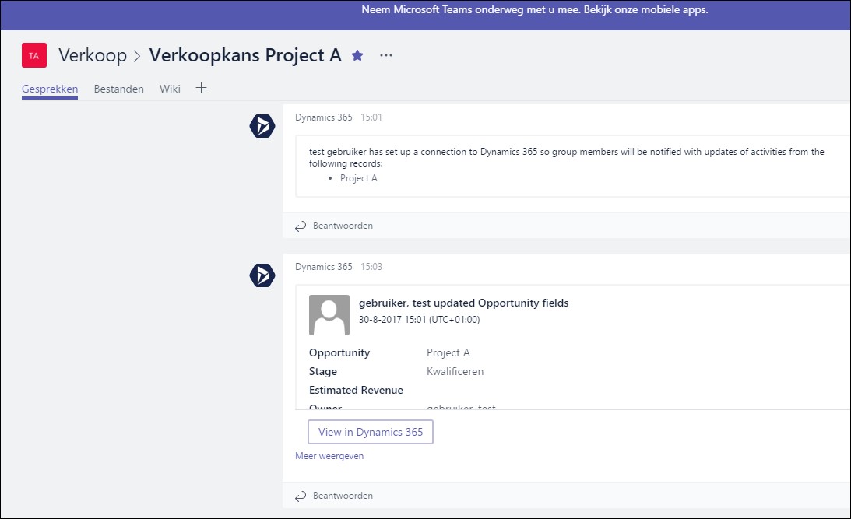851x519 pixels.
Task: Click Beantwoorden under the 15:01 message
Action: pyautogui.click(x=343, y=226)
